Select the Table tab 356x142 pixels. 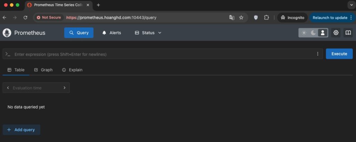click(x=16, y=70)
